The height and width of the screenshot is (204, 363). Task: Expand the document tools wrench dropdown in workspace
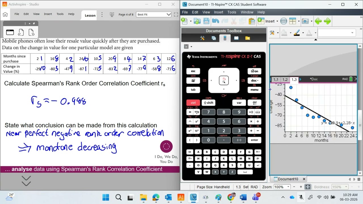pyautogui.click(x=278, y=33)
